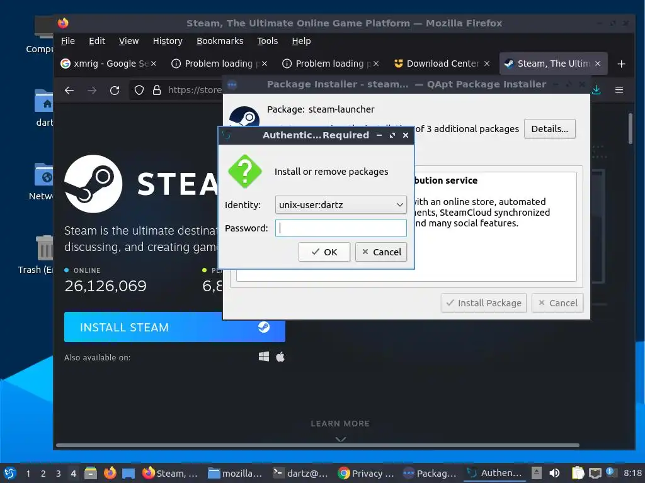Image resolution: width=645 pixels, height=483 pixels.
Task: Switch to the Download Center tab
Action: pos(441,64)
